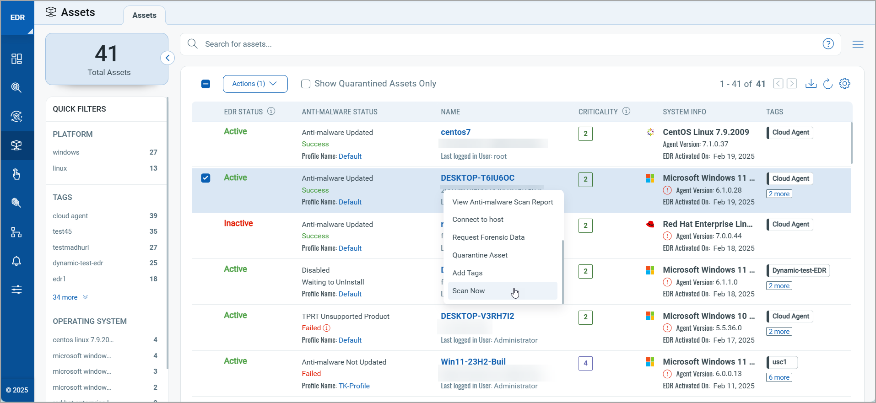Open the hamburger menu beside search

tap(858, 44)
